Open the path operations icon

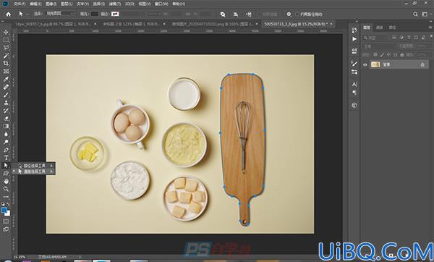(223, 14)
